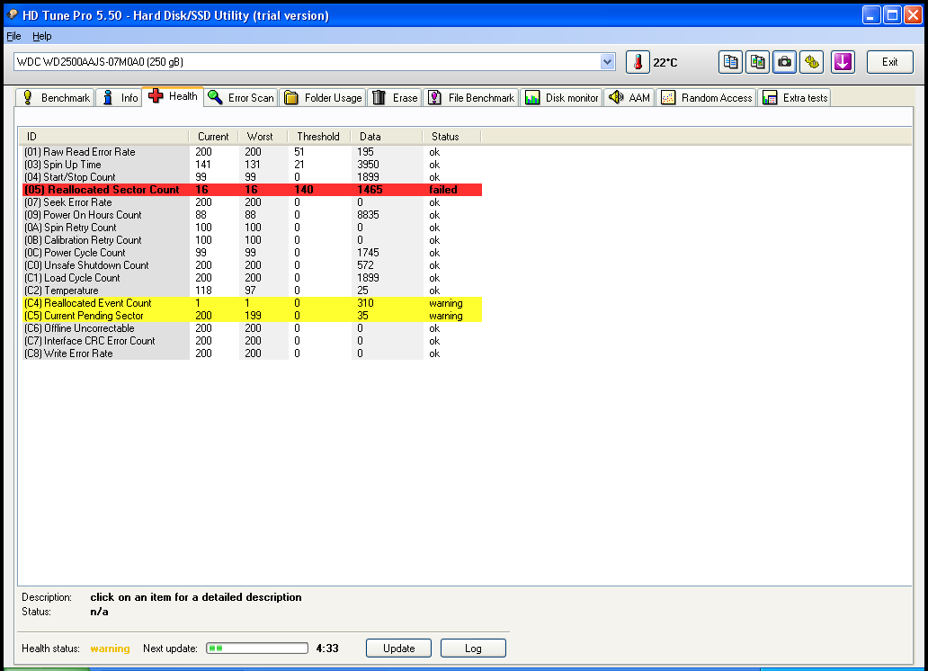928x671 pixels.
Task: Select the (C7) Interface CRC Error Count row
Action: [252, 341]
